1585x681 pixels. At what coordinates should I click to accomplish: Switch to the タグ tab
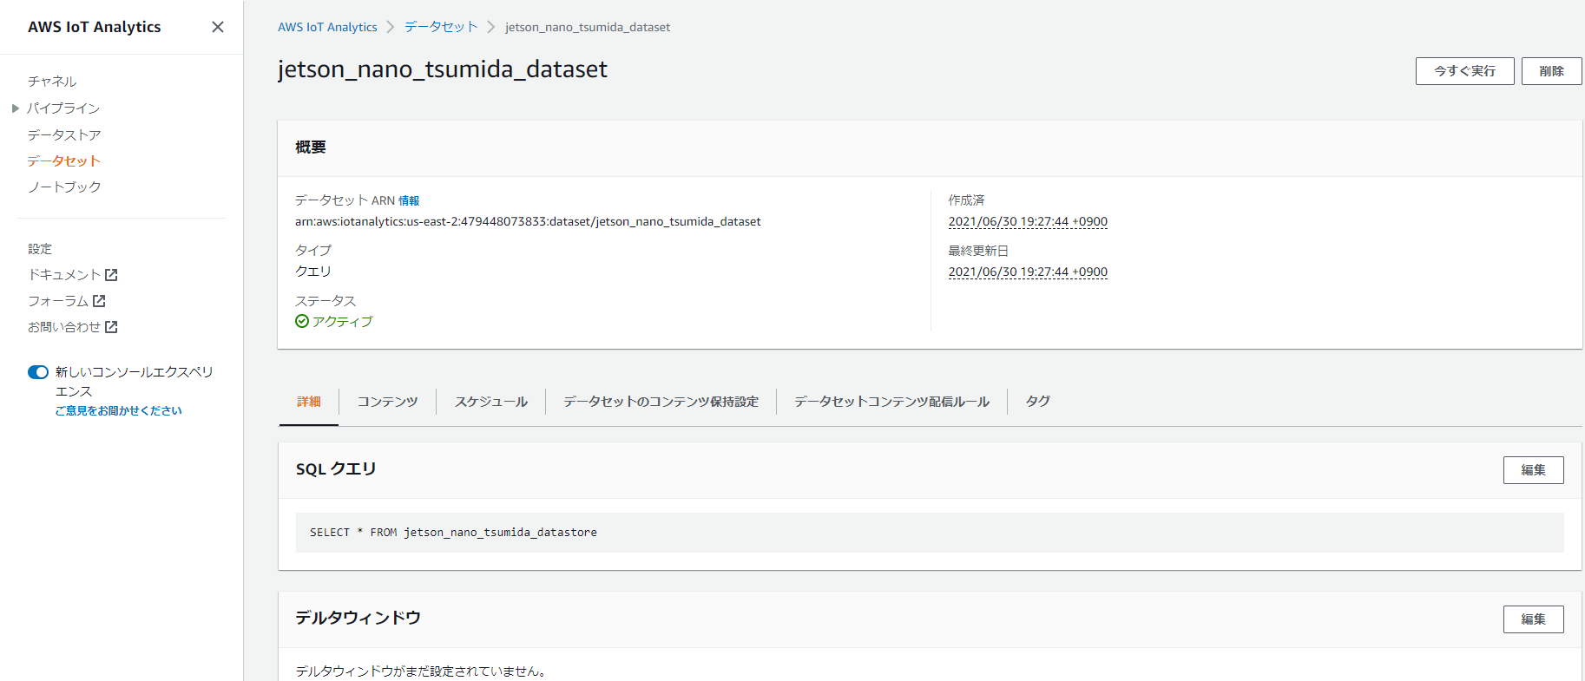(1037, 402)
